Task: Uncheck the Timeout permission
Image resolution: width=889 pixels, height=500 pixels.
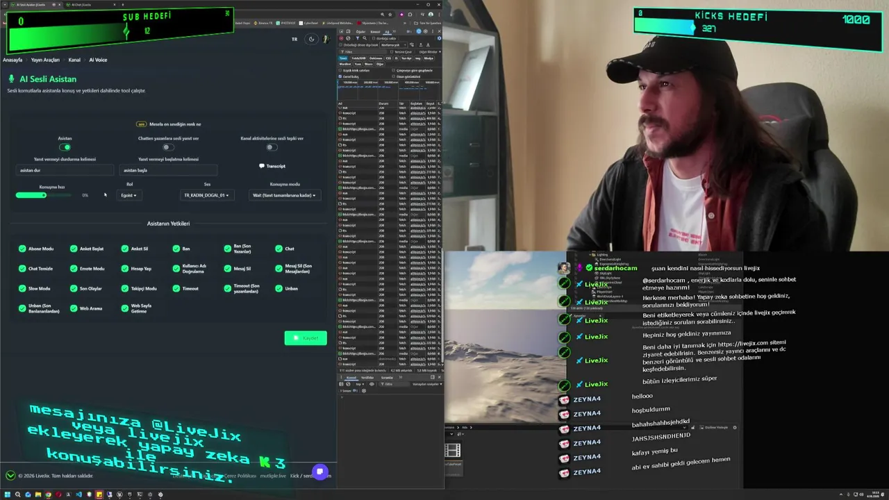Action: click(x=176, y=288)
